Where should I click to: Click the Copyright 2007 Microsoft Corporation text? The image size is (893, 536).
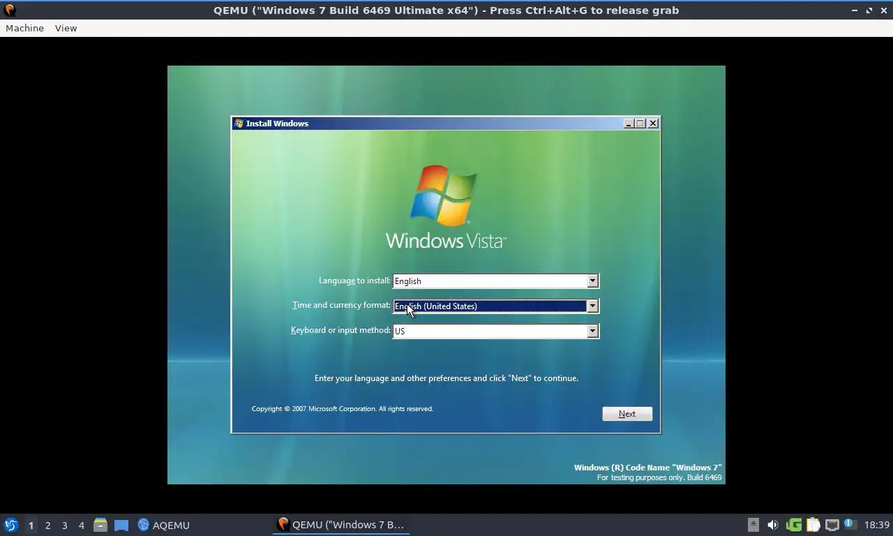click(343, 409)
